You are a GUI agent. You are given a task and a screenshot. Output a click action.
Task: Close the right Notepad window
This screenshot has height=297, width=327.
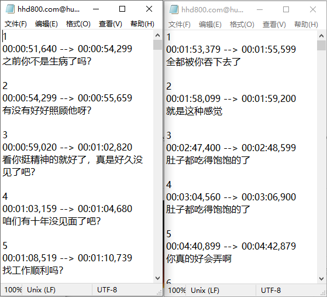point(313,9)
